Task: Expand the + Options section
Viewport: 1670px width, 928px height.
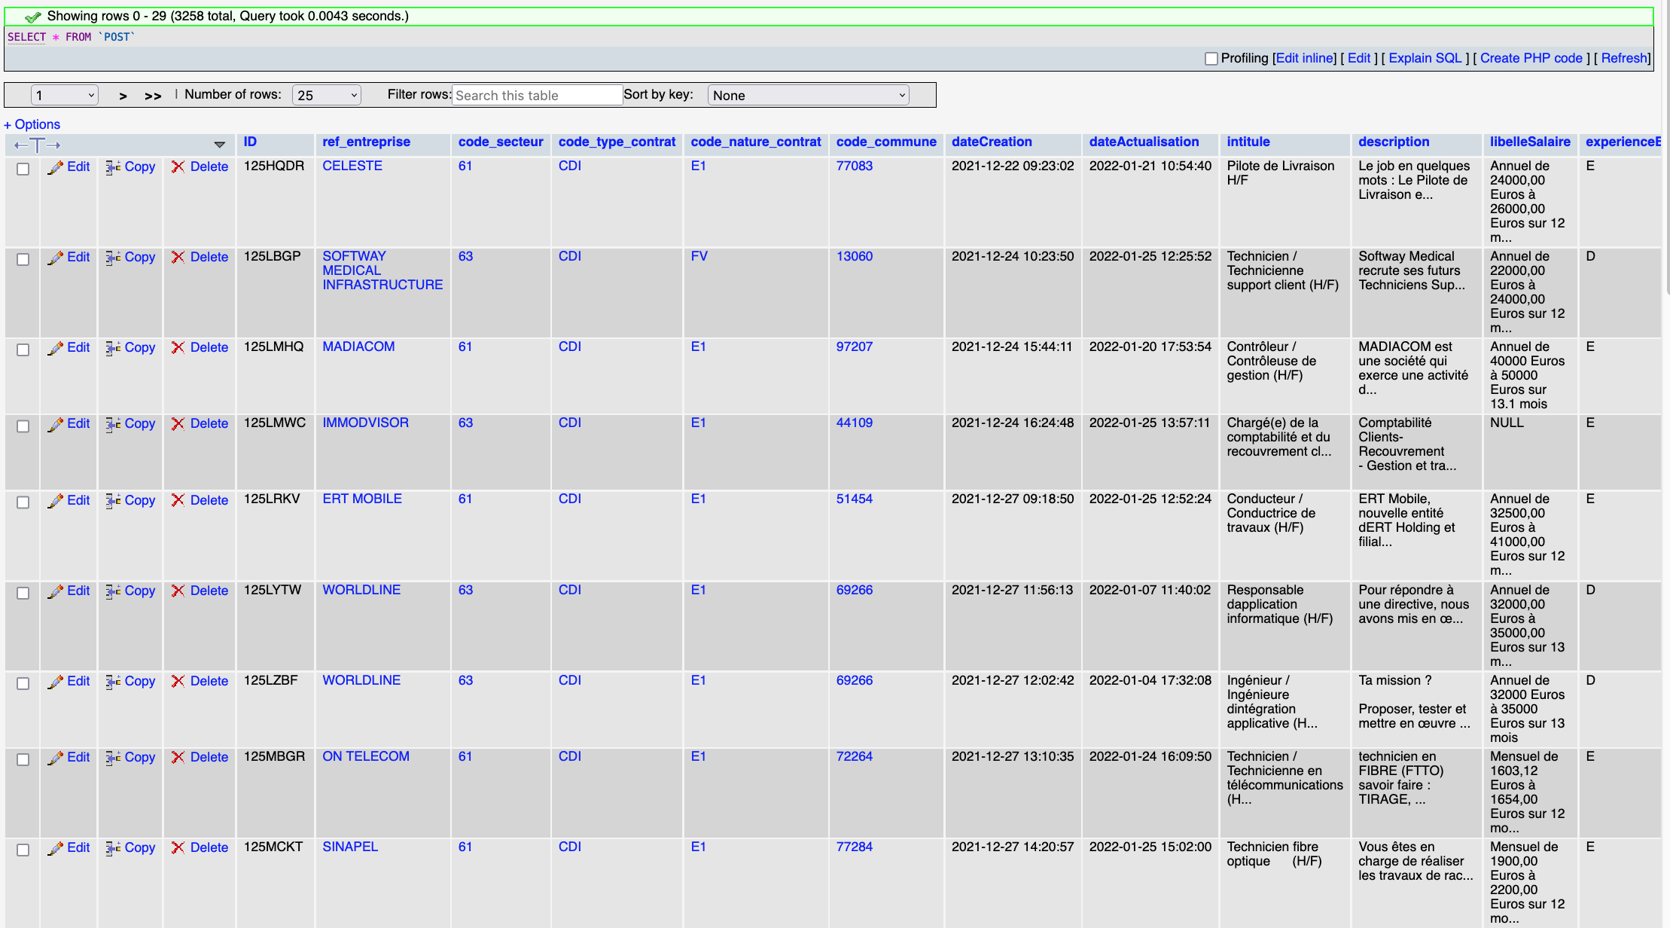Action: pyautogui.click(x=32, y=124)
